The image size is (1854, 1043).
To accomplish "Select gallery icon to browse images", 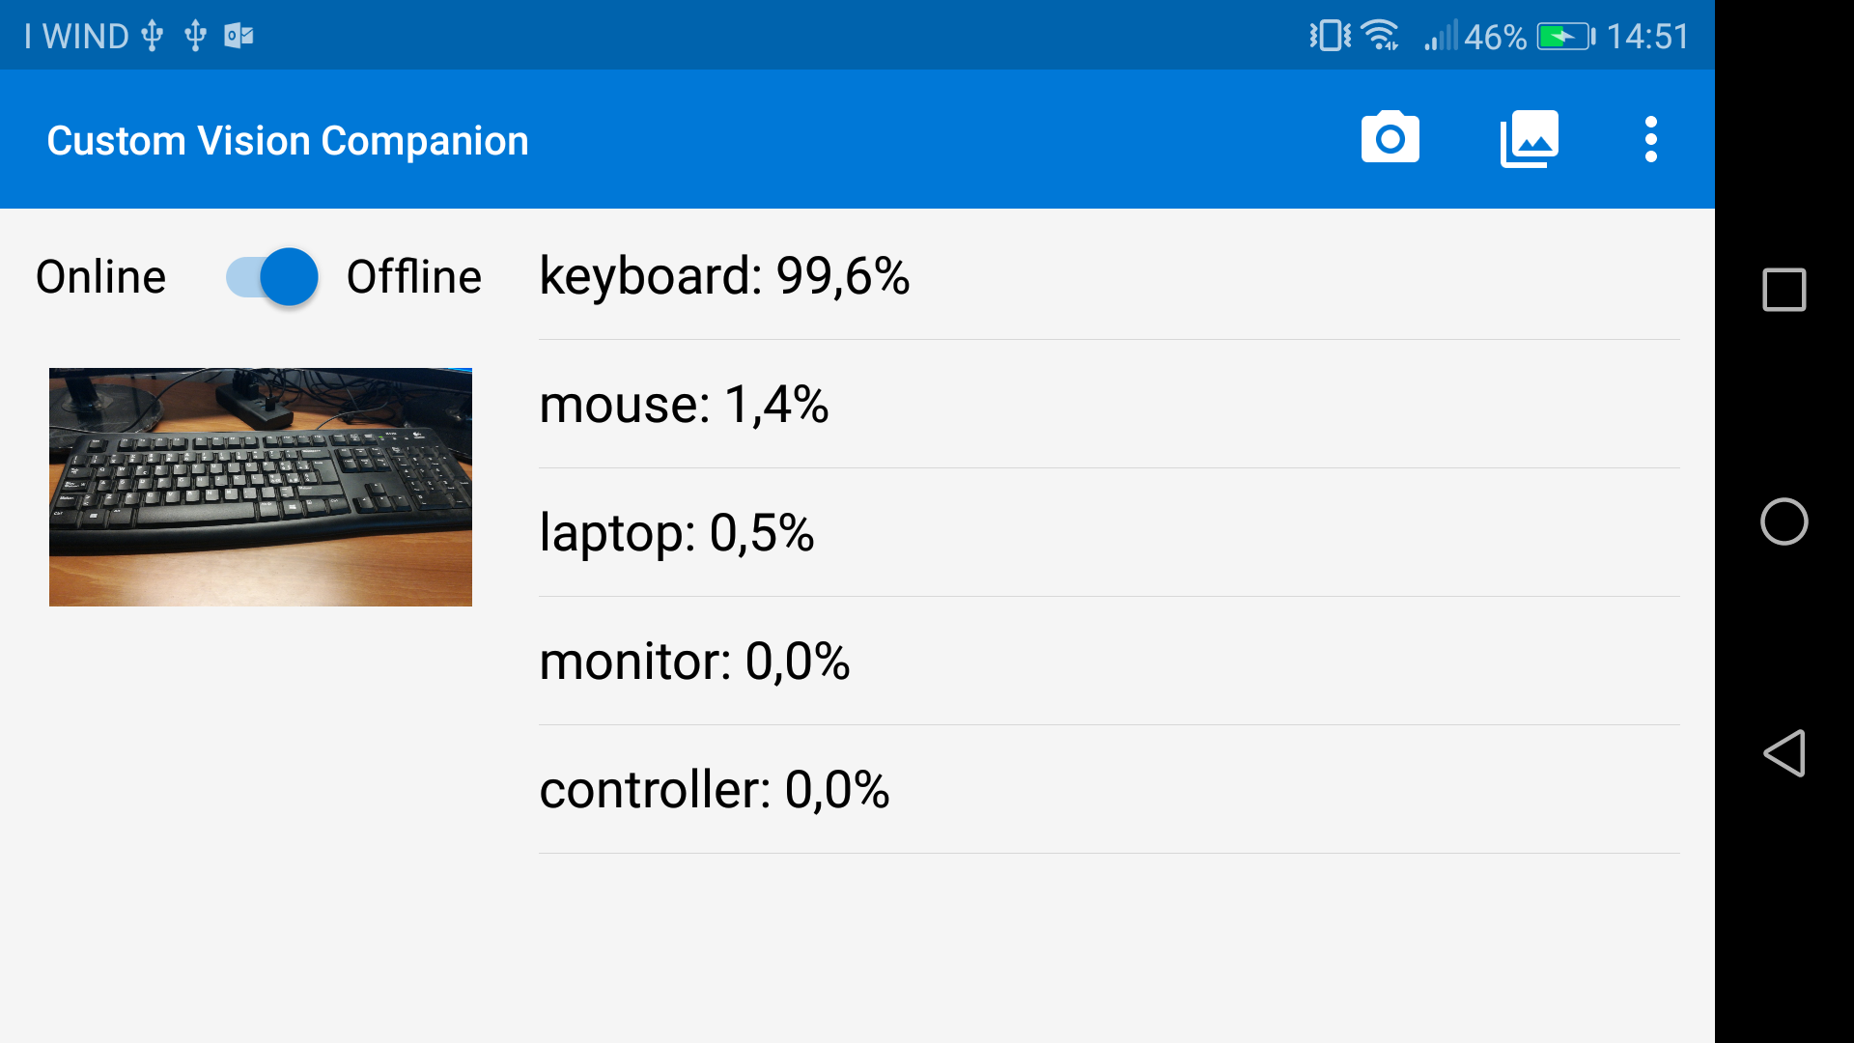I will 1528,139.
